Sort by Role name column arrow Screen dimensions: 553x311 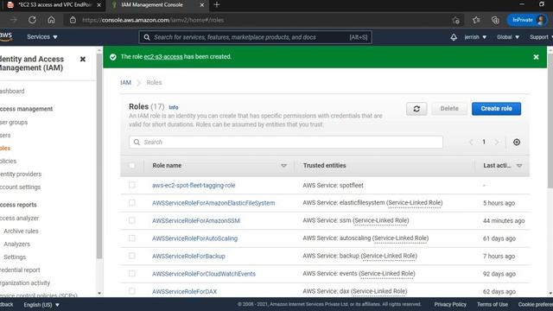(x=284, y=166)
